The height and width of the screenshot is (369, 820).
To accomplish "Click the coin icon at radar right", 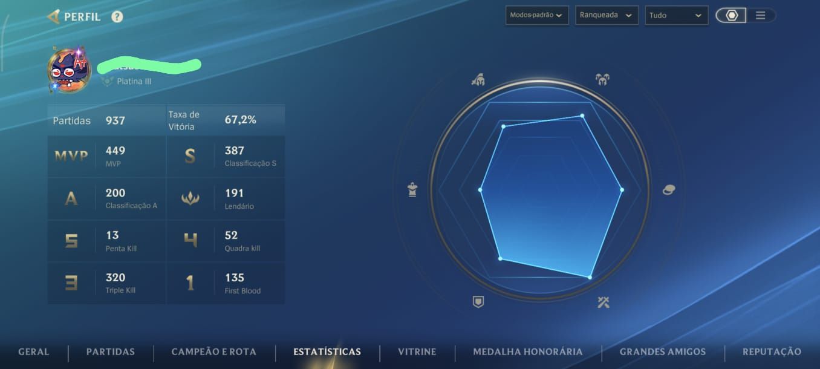I will tap(668, 189).
